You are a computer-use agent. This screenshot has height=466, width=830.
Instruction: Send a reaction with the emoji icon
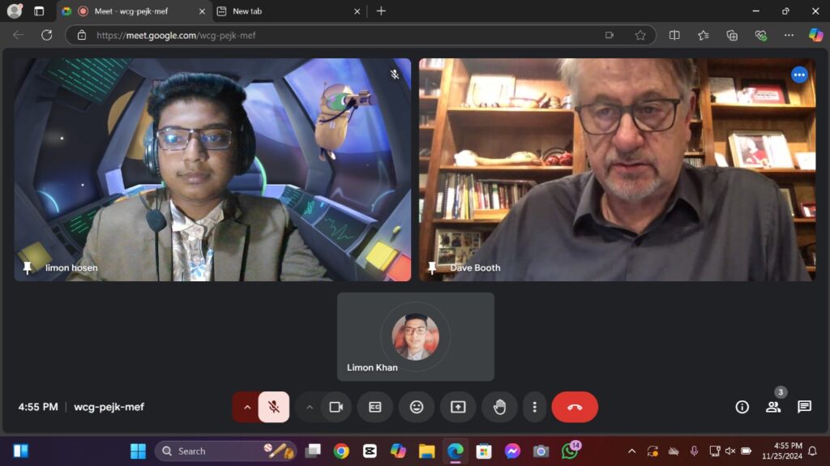[417, 407]
